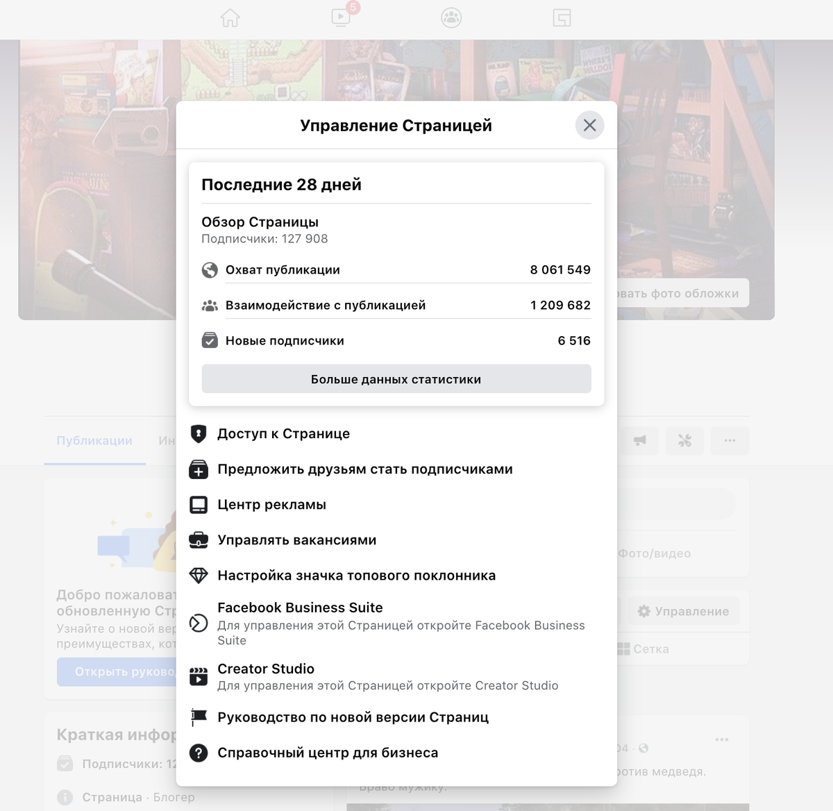Click the Обзор Страницы label
This screenshot has width=833, height=811.
point(260,222)
